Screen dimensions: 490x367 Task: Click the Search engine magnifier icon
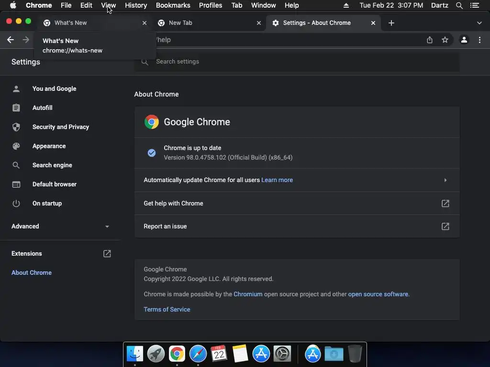pos(16,165)
